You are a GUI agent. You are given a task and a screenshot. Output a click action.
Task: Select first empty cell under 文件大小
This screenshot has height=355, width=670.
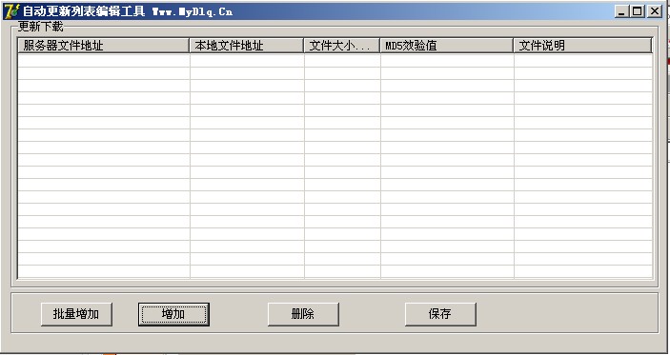click(x=342, y=61)
